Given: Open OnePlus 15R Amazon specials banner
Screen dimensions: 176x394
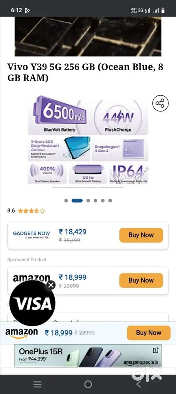Looking at the screenshot, I should click(88, 355).
